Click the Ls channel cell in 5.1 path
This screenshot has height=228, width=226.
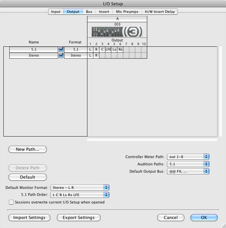[x=114, y=49]
